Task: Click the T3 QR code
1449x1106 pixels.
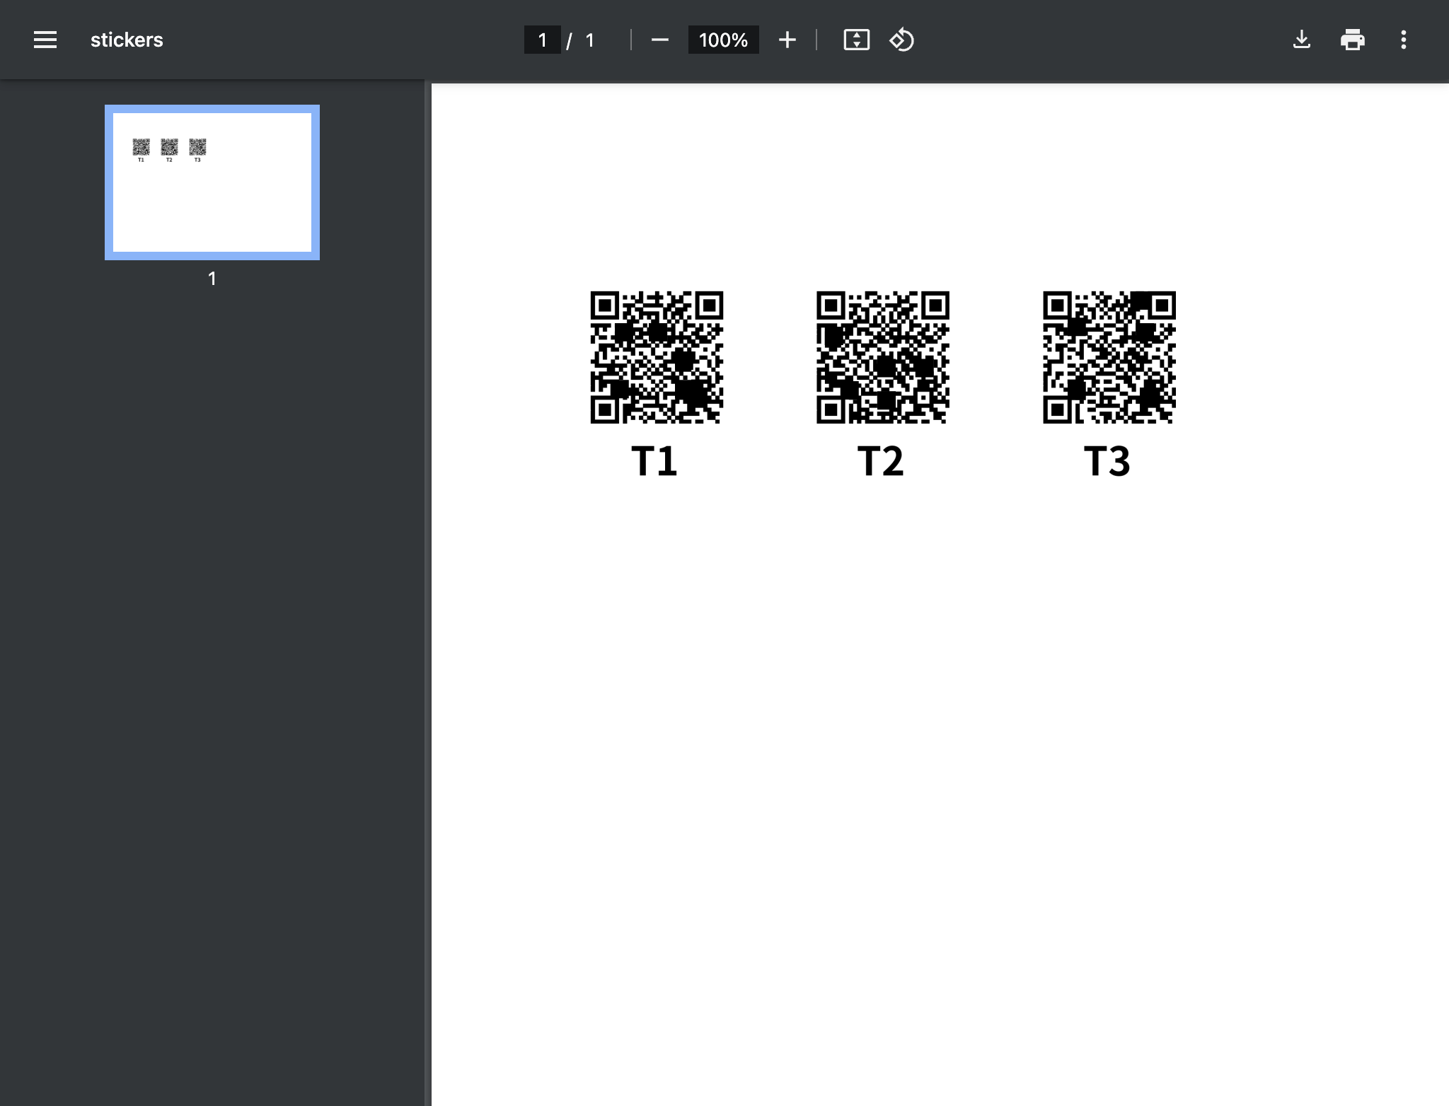Action: (x=1109, y=357)
